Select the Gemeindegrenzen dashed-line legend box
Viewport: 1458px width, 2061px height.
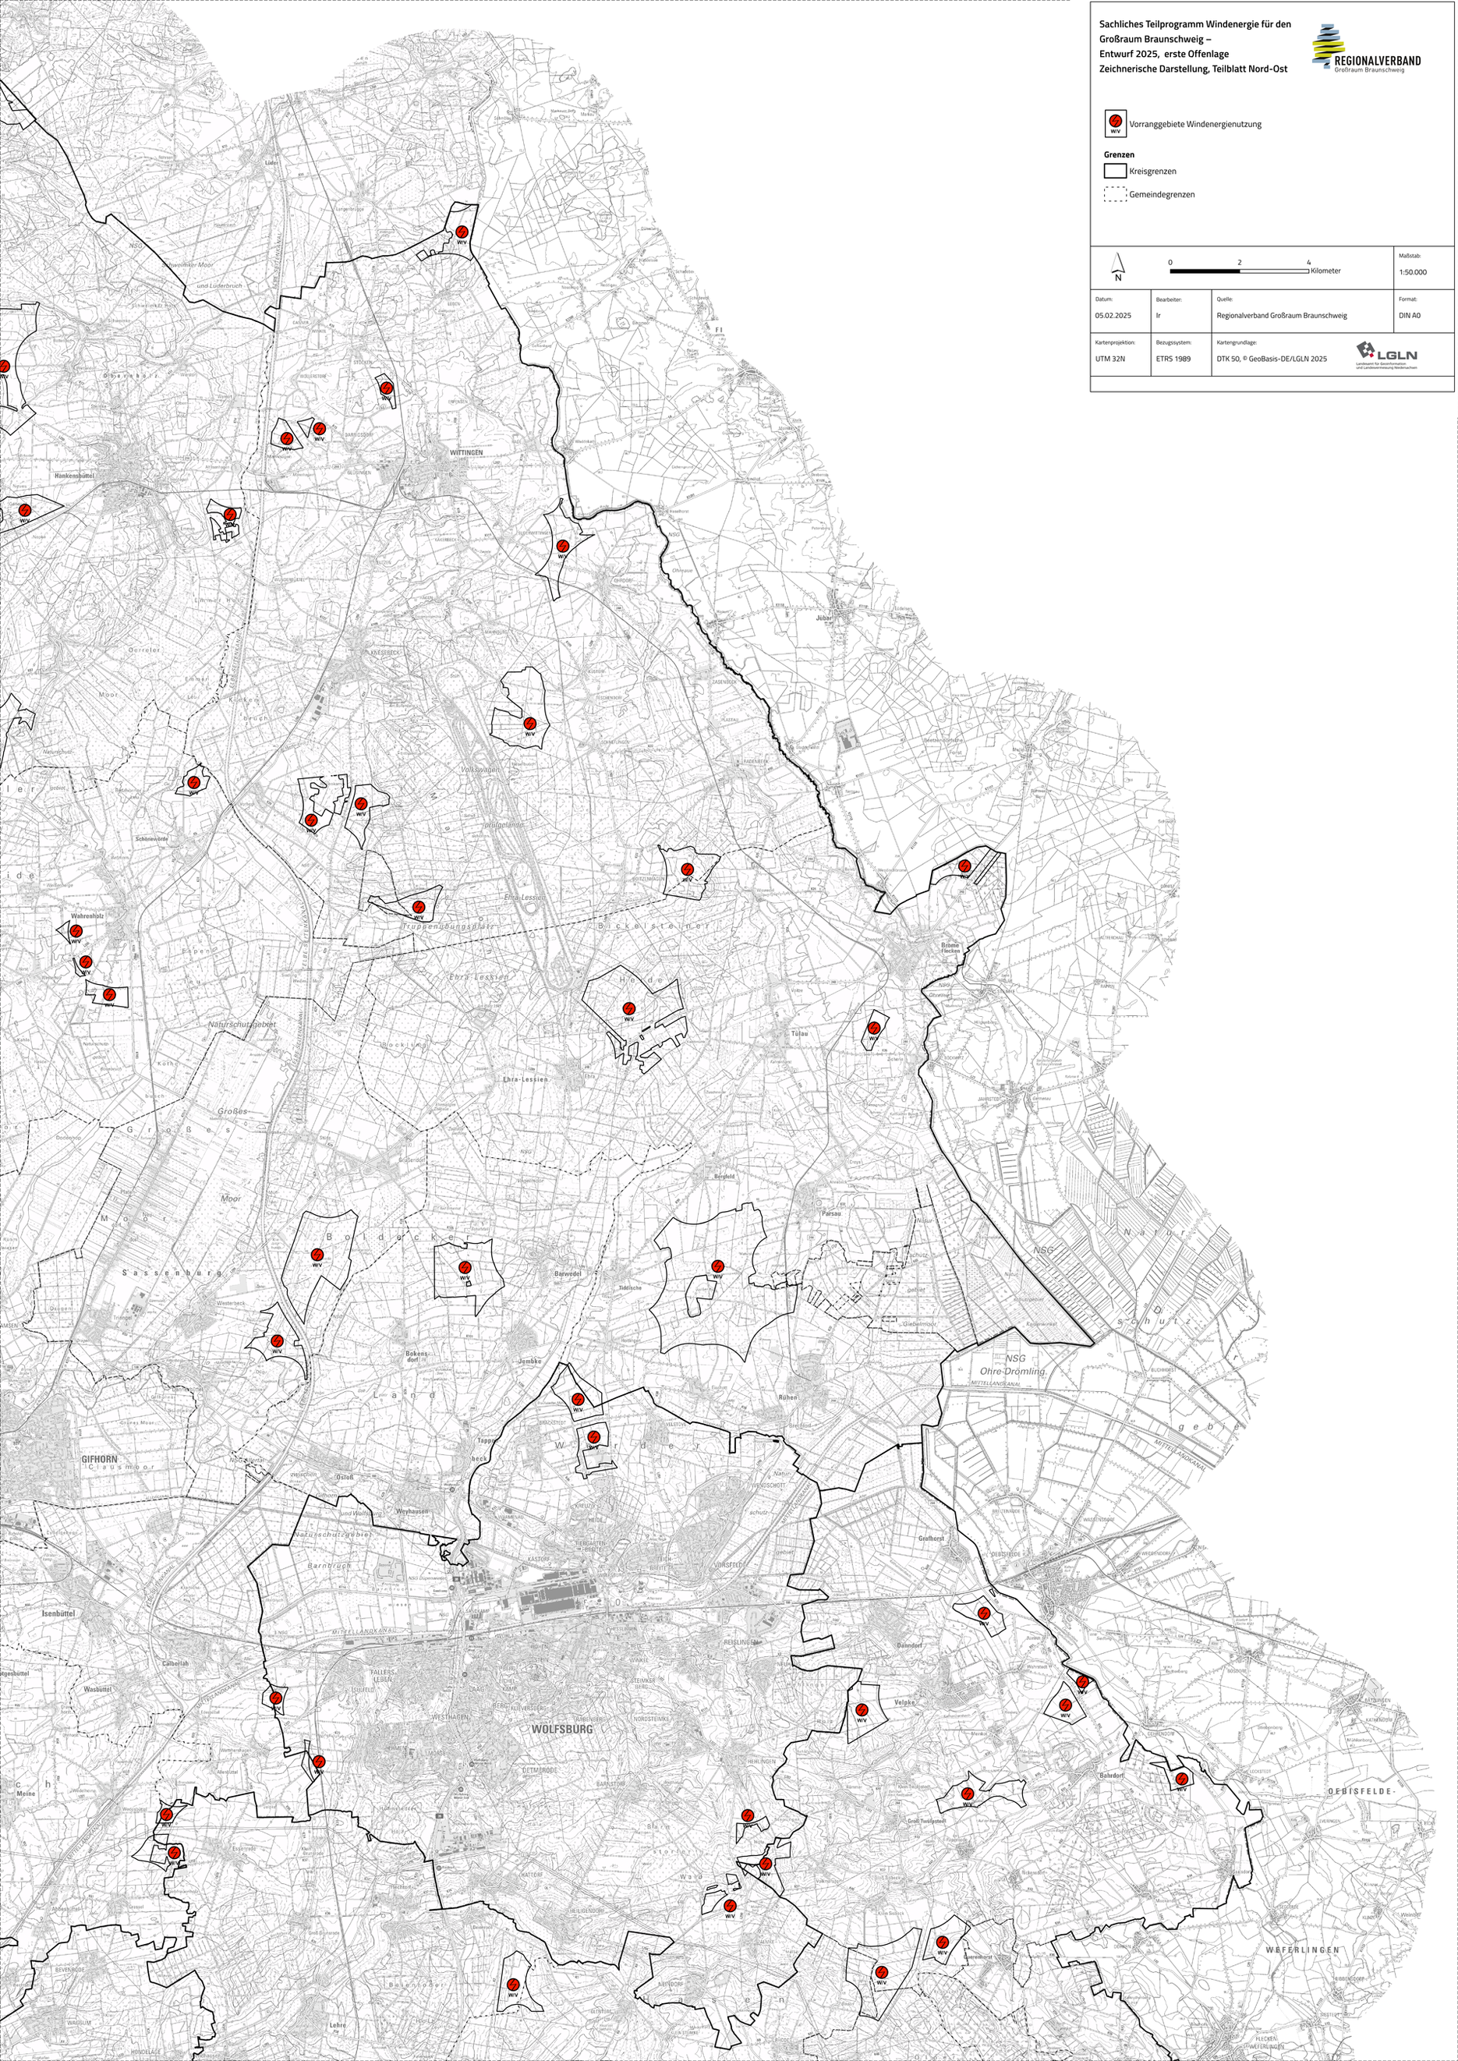pos(1114,194)
